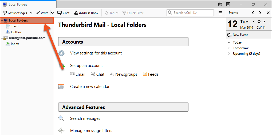
Task: Click the search messages field
Action: click(x=190, y=13)
